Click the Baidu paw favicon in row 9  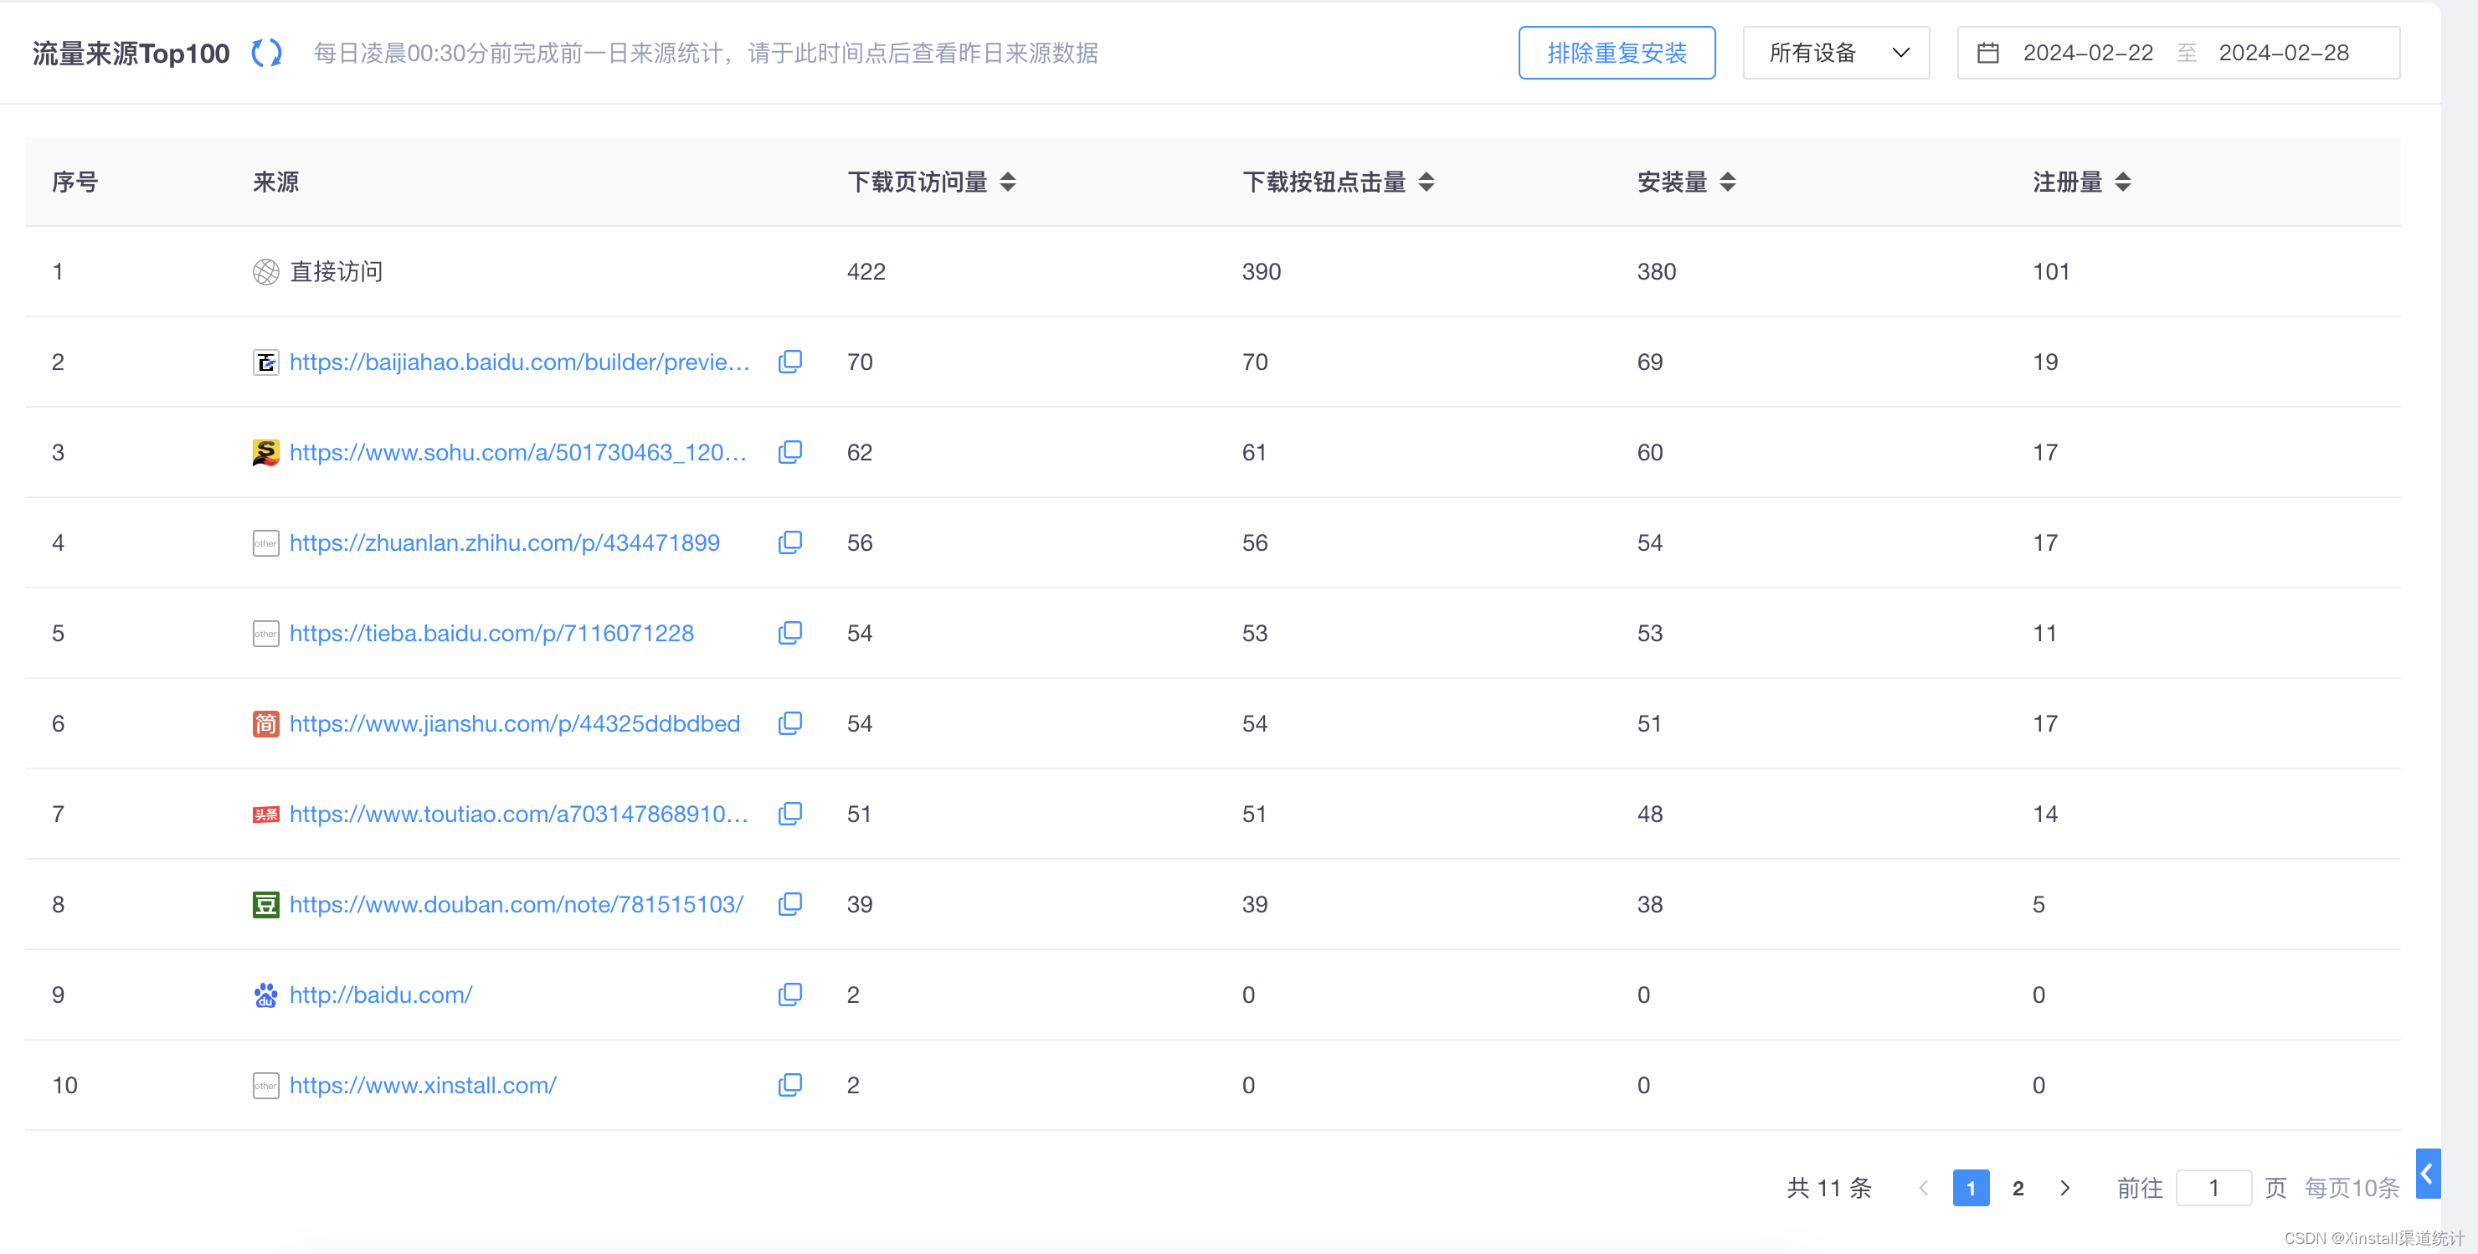click(265, 995)
